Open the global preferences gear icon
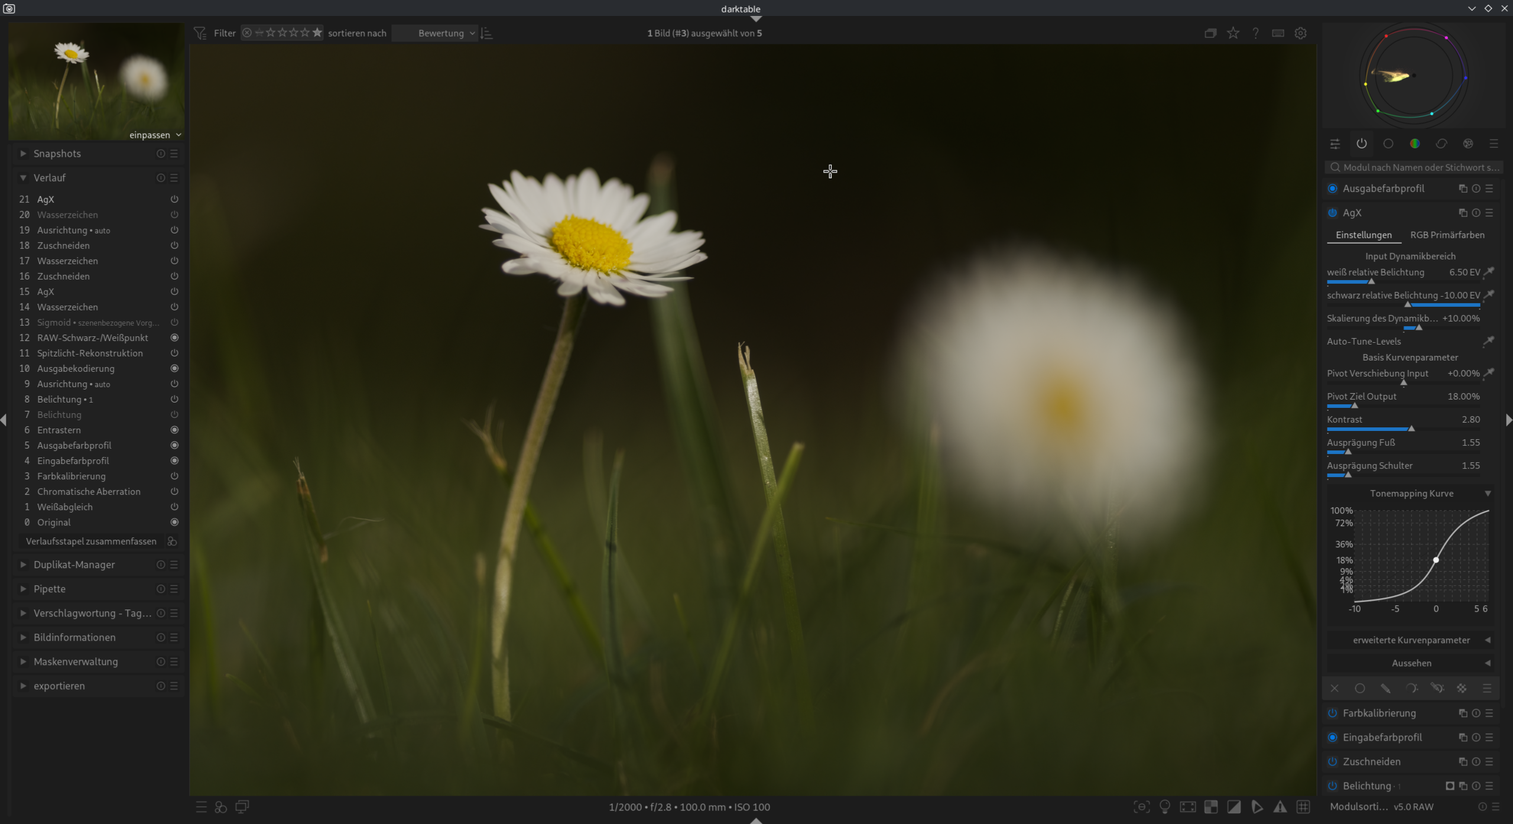The width and height of the screenshot is (1513, 824). pos(1300,33)
